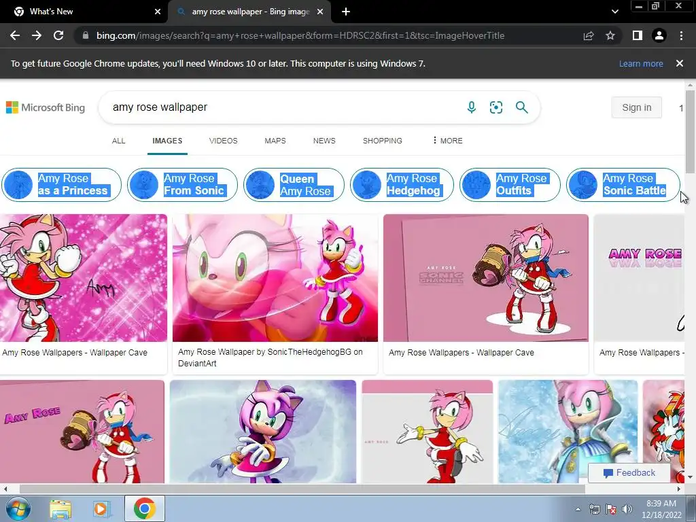
Task: Open the purple-haired Amy on blue thumbnail
Action: (x=263, y=432)
